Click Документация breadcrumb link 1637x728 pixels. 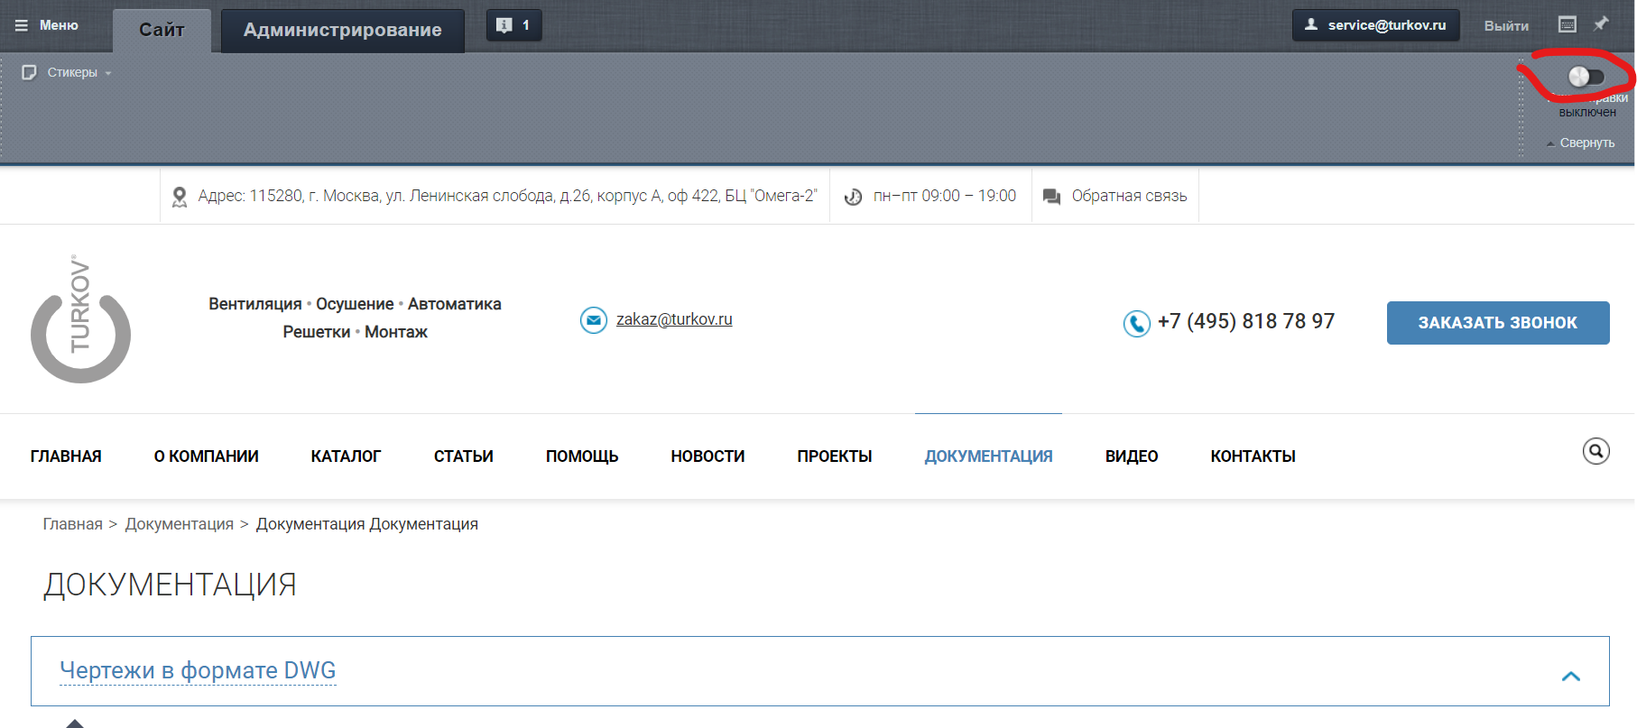coord(180,524)
